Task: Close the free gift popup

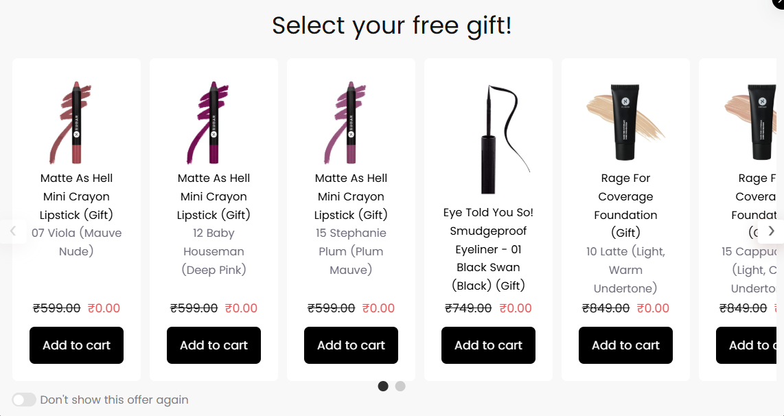Action: (x=779, y=3)
